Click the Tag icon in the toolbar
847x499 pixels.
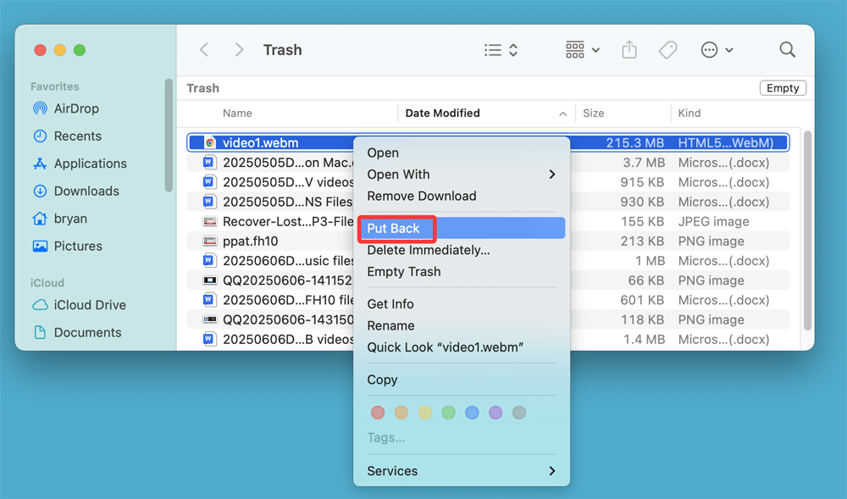pos(667,49)
